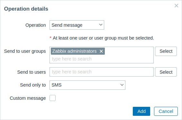This screenshot has width=182, height=120.
Task: Tick the Custom message checkbox
Action: pyautogui.click(x=53, y=98)
